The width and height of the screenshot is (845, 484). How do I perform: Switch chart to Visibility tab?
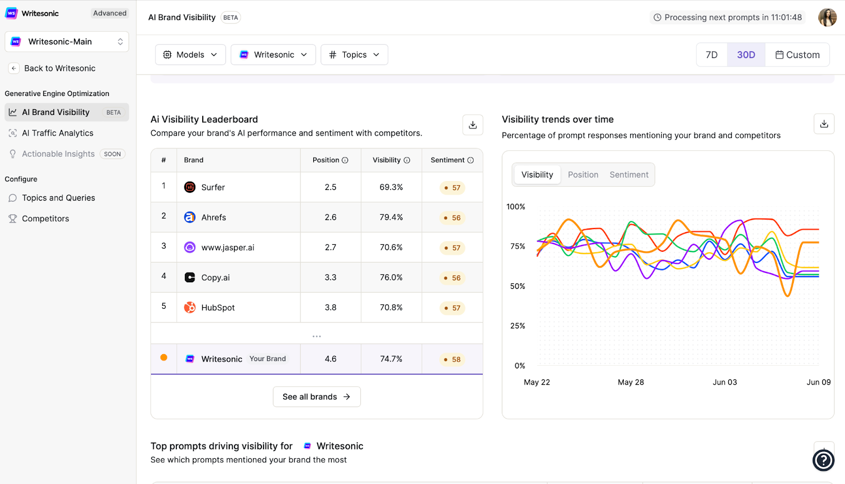[537, 175]
